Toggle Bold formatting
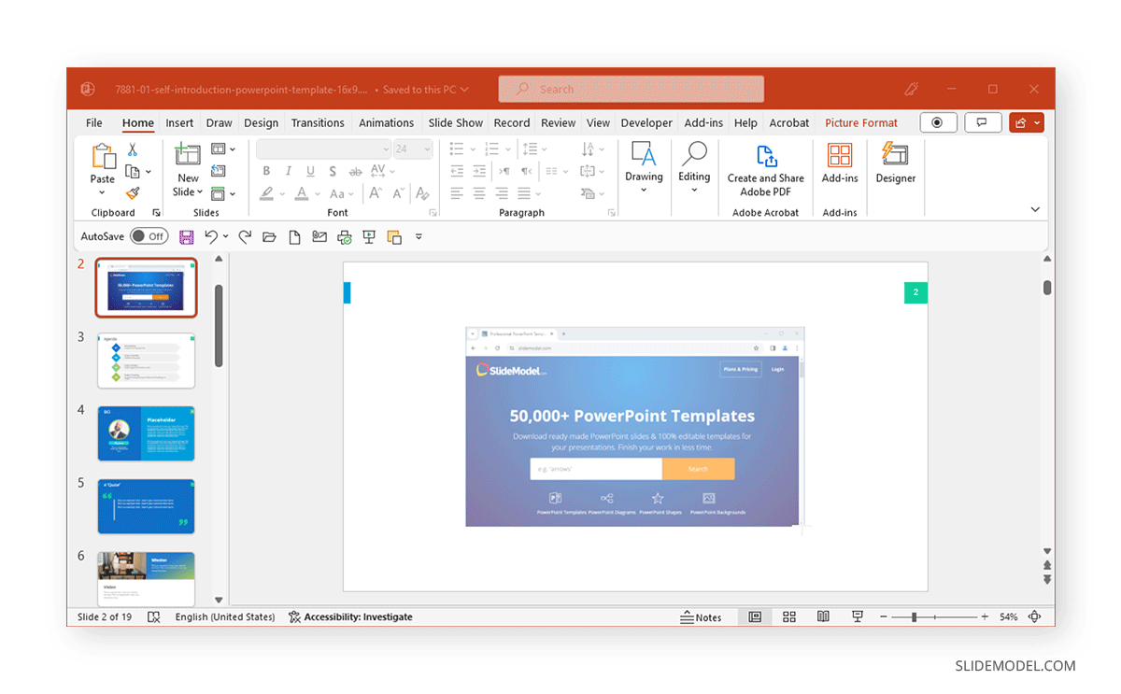 click(x=266, y=171)
